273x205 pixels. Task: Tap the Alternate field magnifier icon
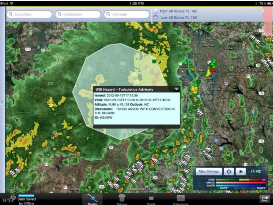point(108,14)
